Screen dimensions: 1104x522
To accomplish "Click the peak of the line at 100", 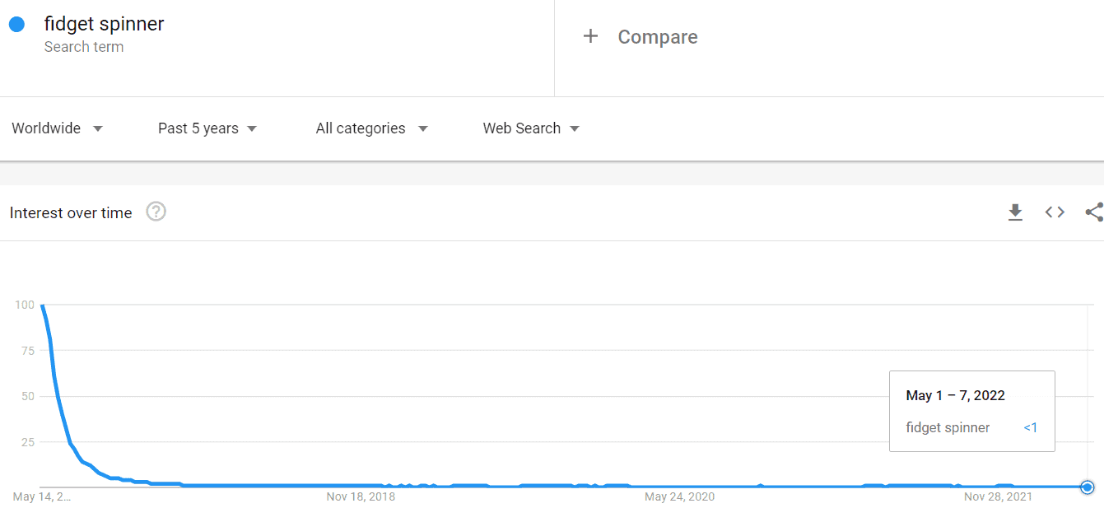I will 42,306.
